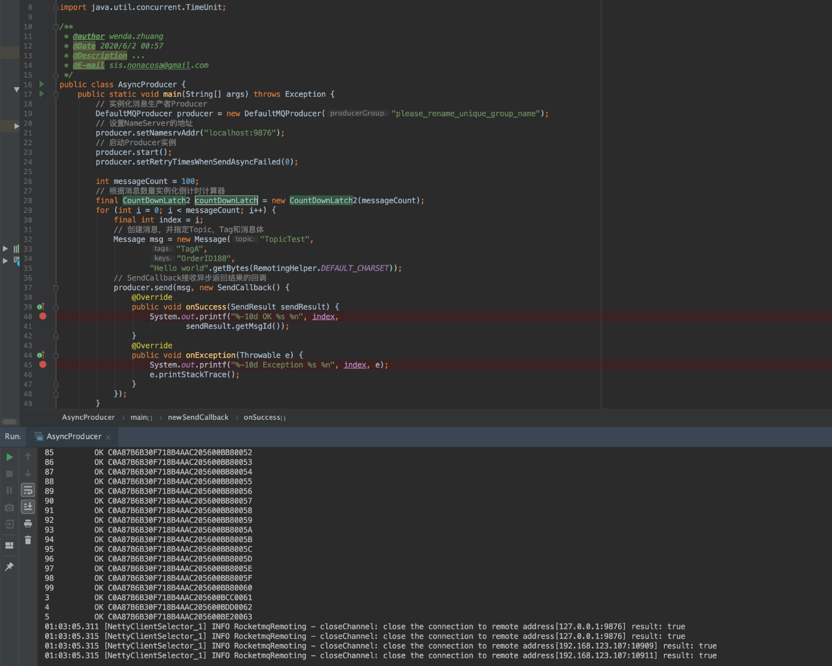Collapse Javadoc comment fold at line 10

point(56,27)
